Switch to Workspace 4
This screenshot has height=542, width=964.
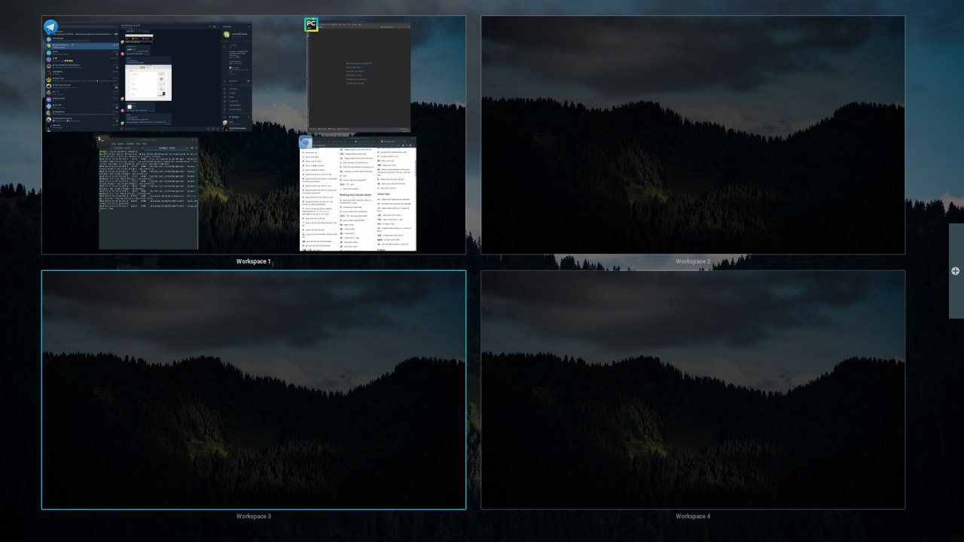[x=693, y=390]
